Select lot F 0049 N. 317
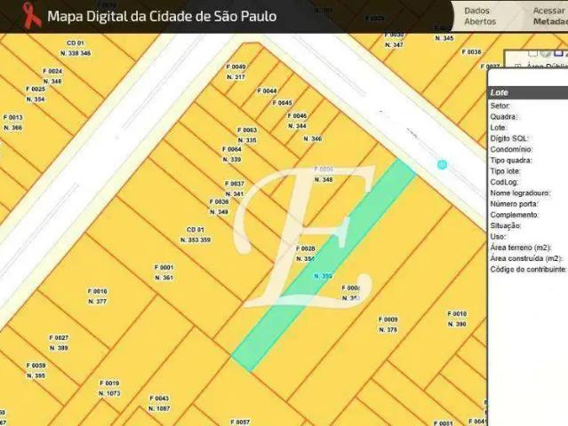This screenshot has width=568, height=426. (x=236, y=72)
